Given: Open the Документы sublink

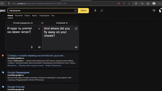Looking at the screenshot, I should pos(12,65).
